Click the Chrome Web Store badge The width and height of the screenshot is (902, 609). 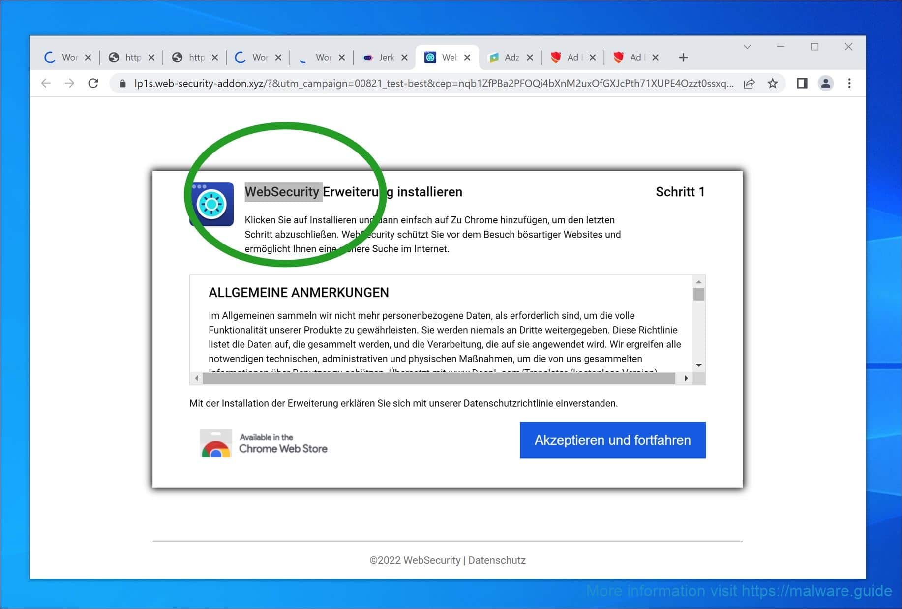click(264, 443)
